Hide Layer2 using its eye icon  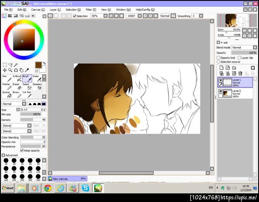tap(221, 91)
